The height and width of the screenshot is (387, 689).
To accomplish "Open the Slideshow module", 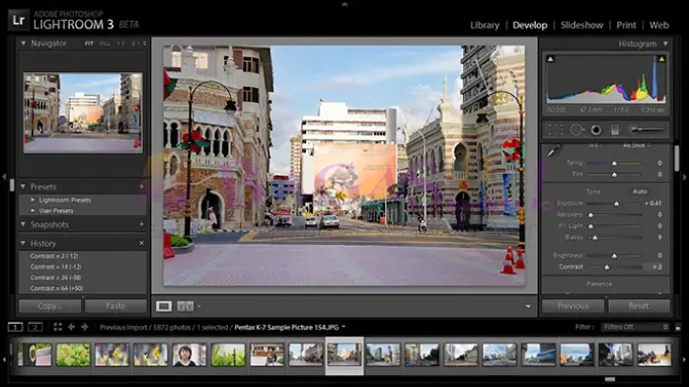I will point(581,25).
